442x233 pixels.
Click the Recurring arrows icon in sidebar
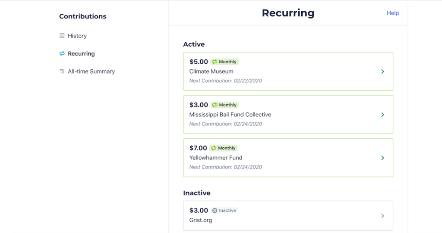pyautogui.click(x=62, y=53)
